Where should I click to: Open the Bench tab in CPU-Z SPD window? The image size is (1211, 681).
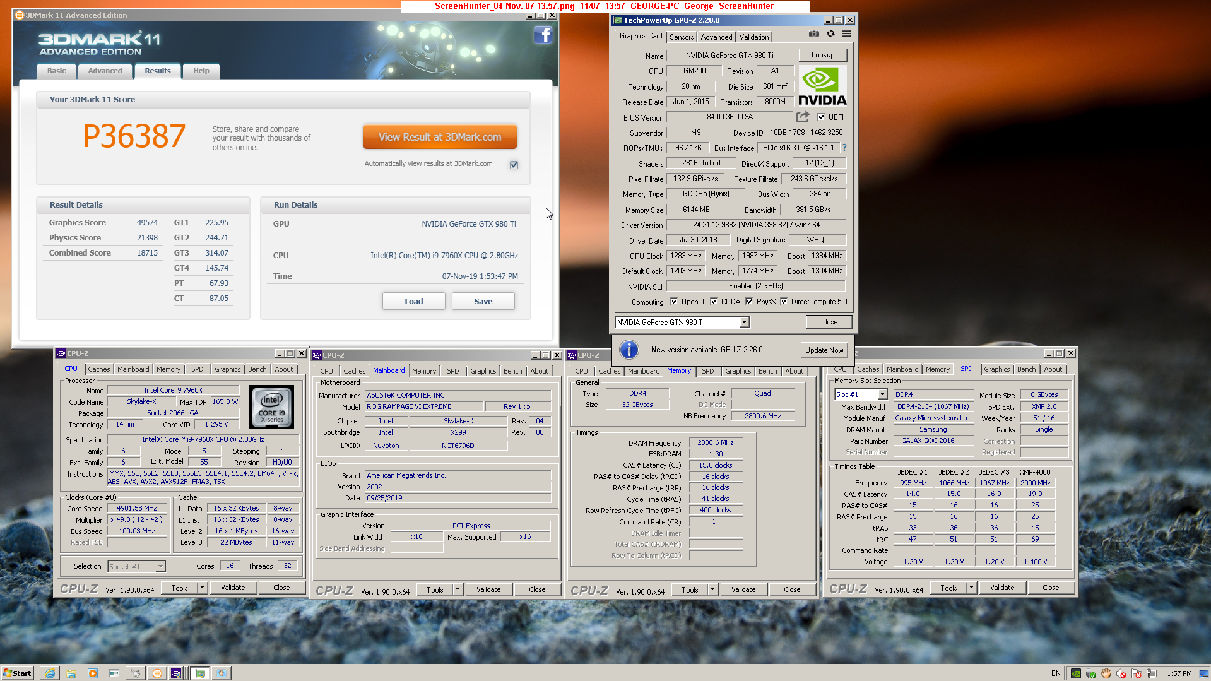pos(1026,369)
